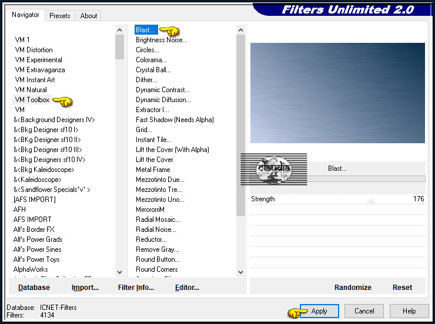The image size is (435, 324).
Task: Select the Extractor I... filter
Action: pos(152,110)
